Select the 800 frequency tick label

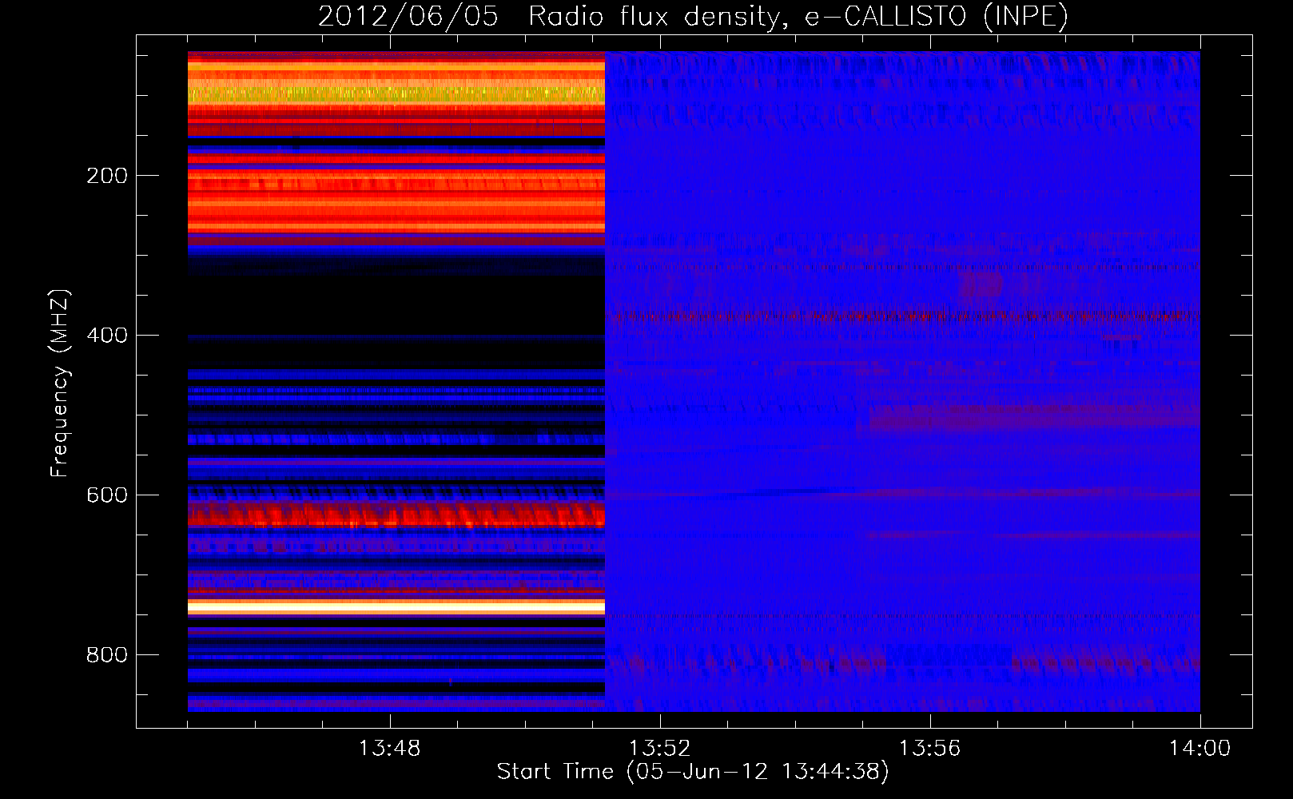[107, 655]
